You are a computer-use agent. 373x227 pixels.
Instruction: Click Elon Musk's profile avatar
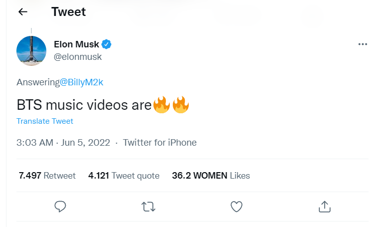pyautogui.click(x=31, y=50)
